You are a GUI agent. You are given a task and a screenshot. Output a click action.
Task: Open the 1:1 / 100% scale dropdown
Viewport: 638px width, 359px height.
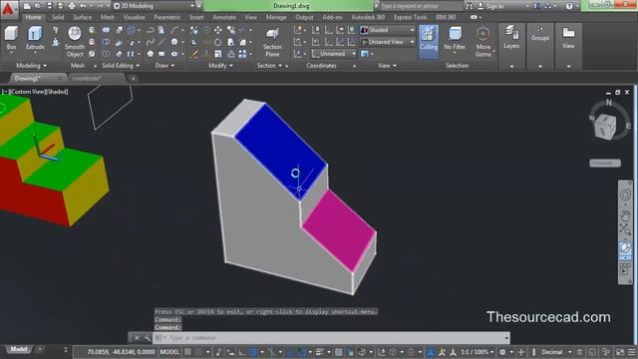point(477,352)
